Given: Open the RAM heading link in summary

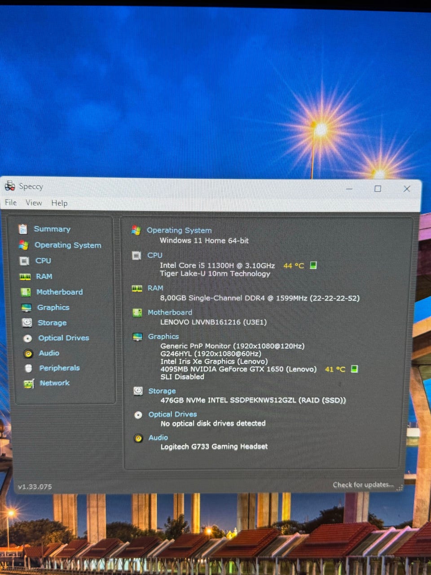Looking at the screenshot, I should click(155, 288).
